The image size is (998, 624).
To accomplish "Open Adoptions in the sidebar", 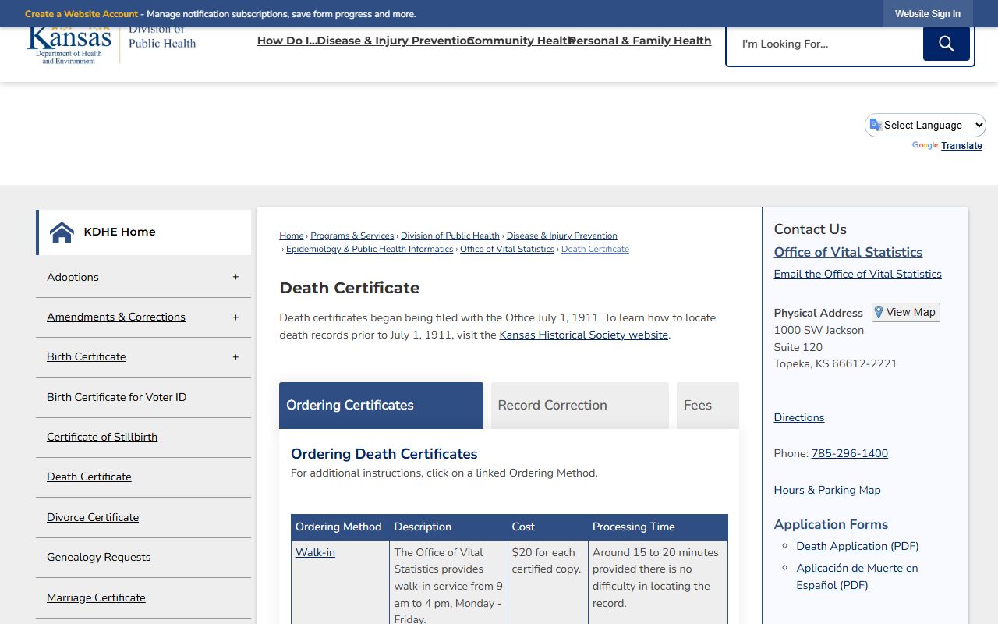I will pos(73,277).
